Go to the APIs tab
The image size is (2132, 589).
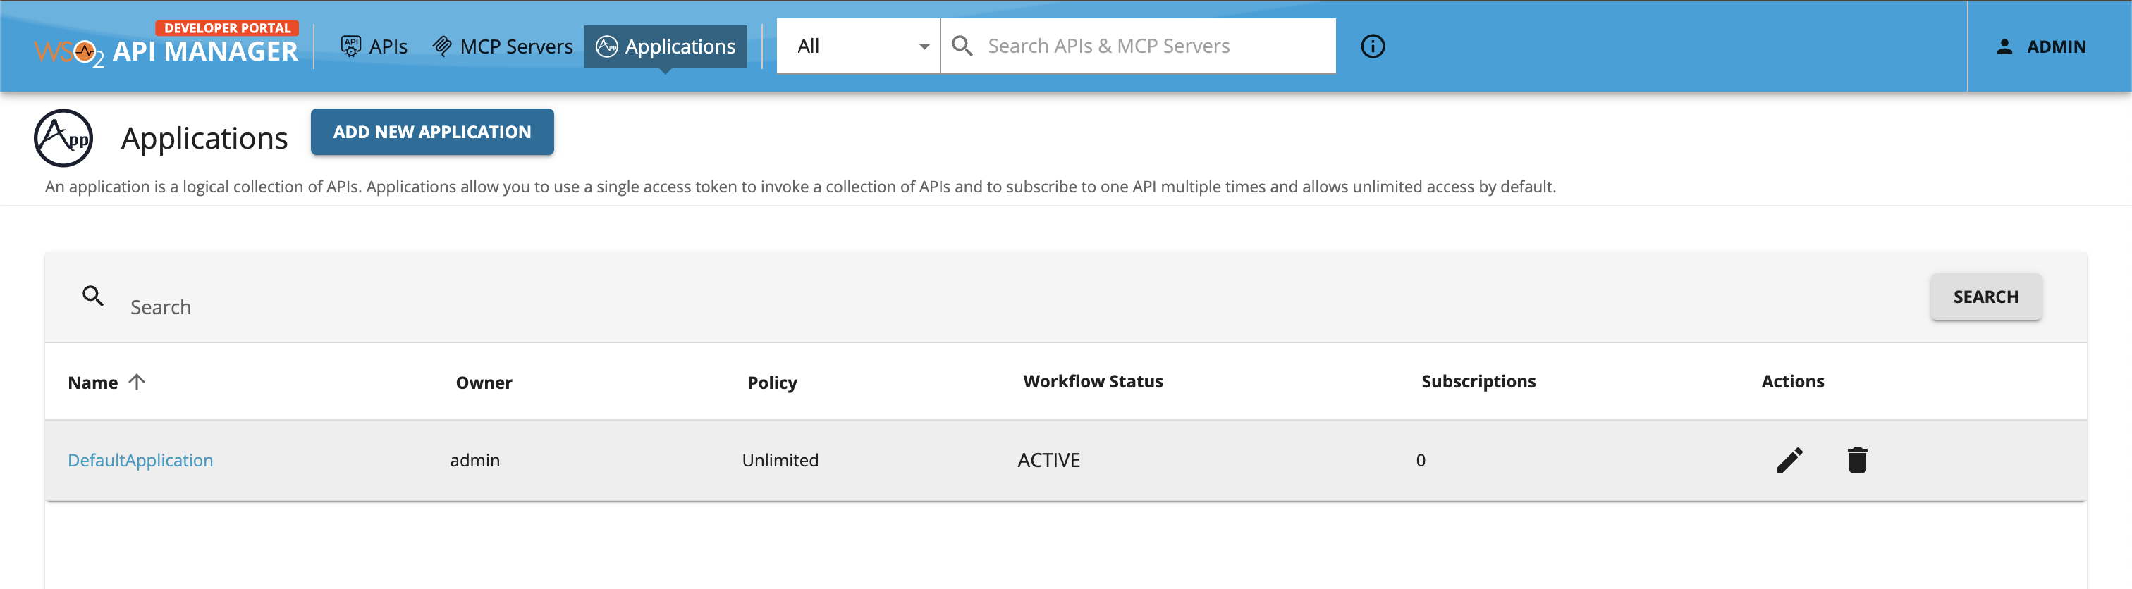(374, 46)
